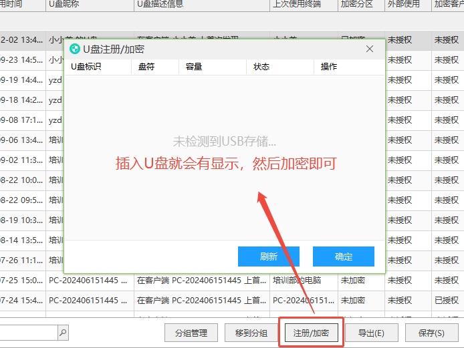Click the 盘符 column header
The width and height of the screenshot is (464, 348).
pos(146,67)
